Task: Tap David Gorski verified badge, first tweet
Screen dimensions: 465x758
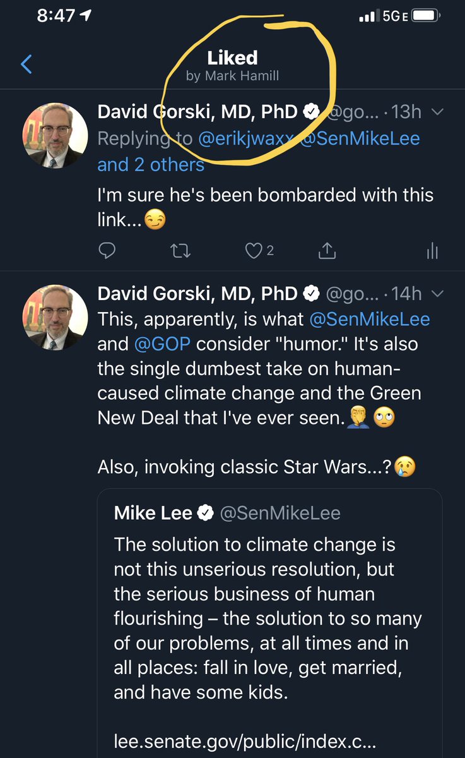Action: [x=312, y=112]
